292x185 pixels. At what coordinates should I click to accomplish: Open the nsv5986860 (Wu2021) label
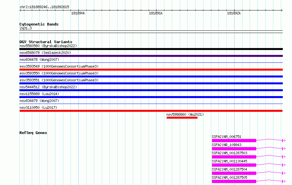(x=185, y=114)
